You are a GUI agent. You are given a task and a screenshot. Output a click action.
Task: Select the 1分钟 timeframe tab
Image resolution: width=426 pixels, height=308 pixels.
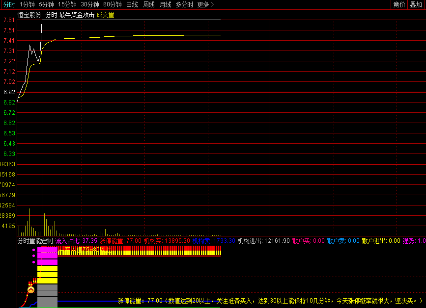click(27, 4)
